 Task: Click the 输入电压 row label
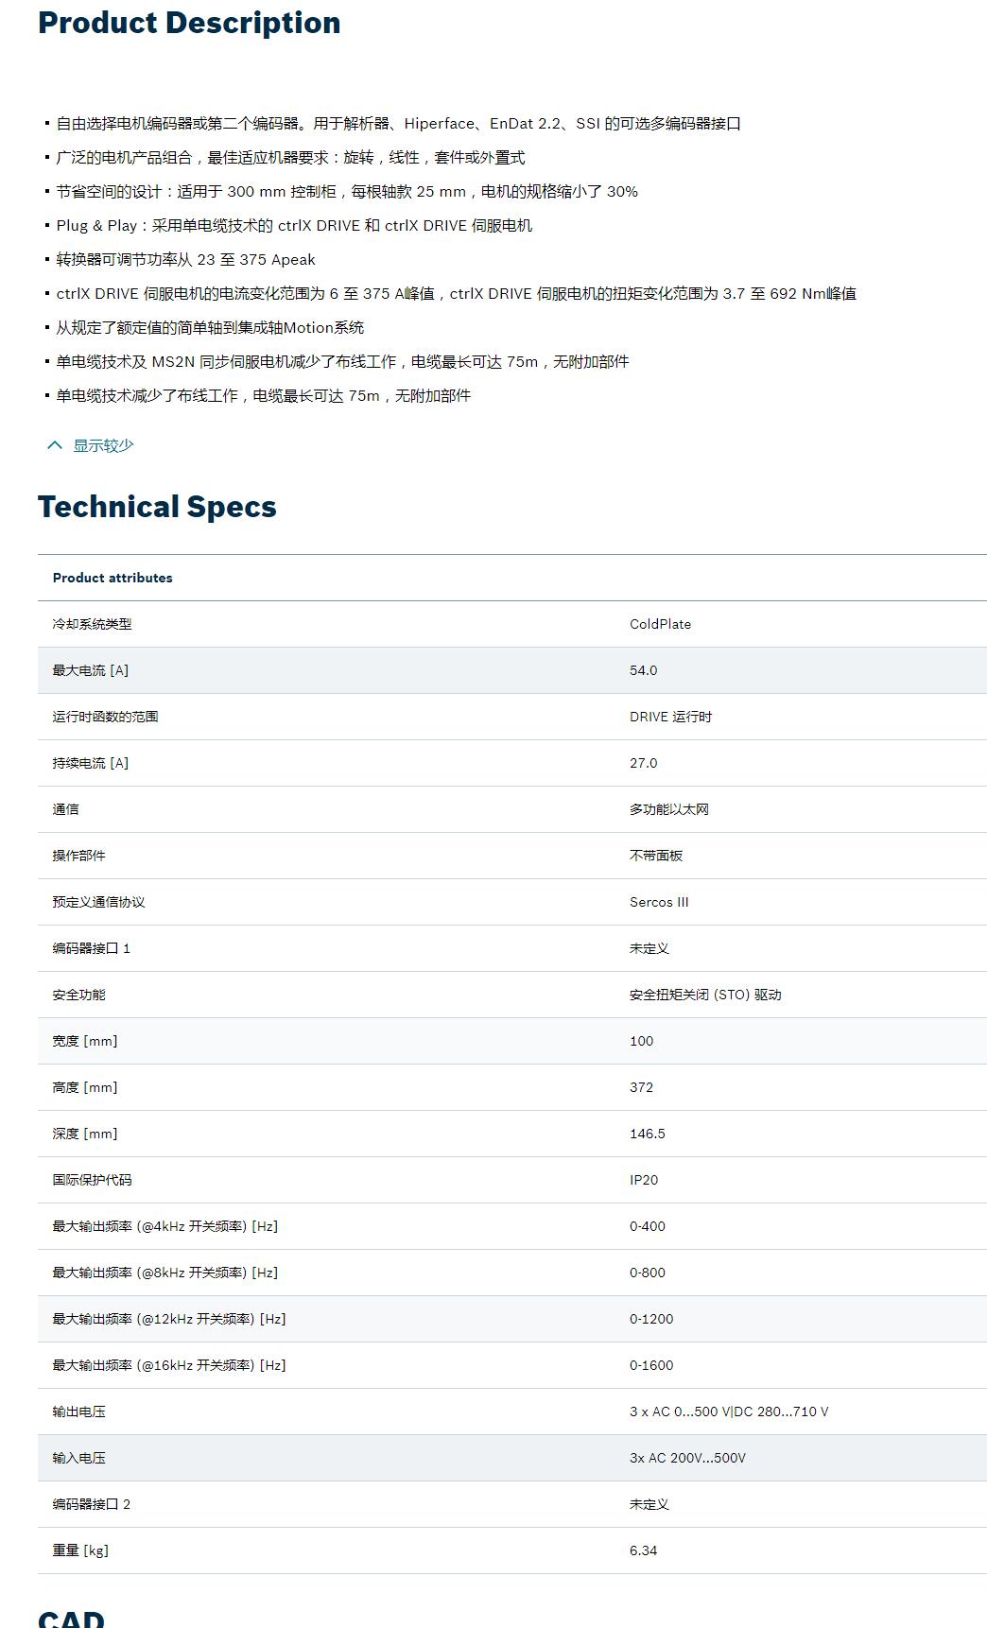79,1458
